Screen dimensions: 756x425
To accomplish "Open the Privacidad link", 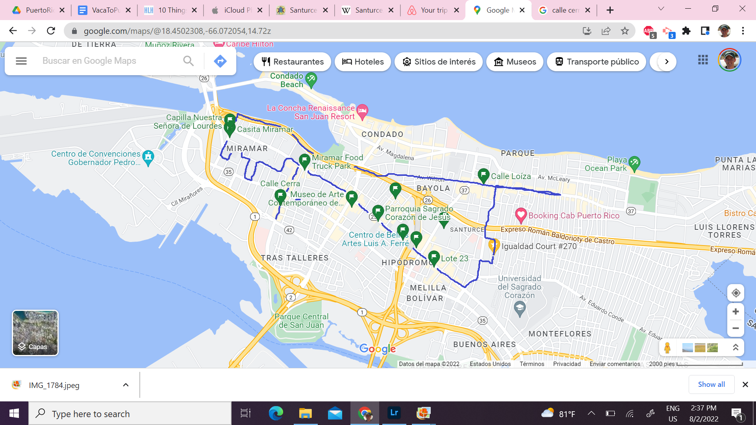I will pyautogui.click(x=567, y=364).
